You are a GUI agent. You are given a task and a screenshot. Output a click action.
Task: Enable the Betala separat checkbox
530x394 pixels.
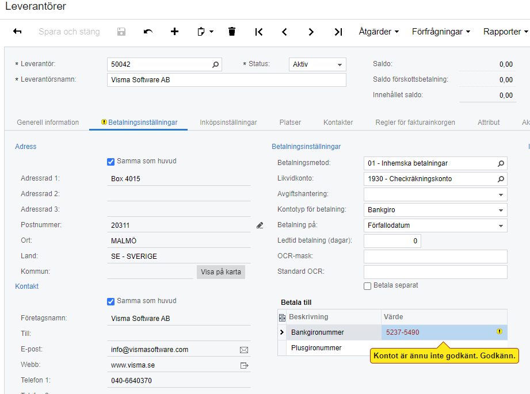(368, 286)
